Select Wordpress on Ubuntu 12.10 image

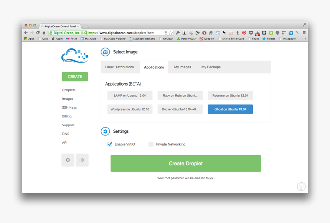130,109
